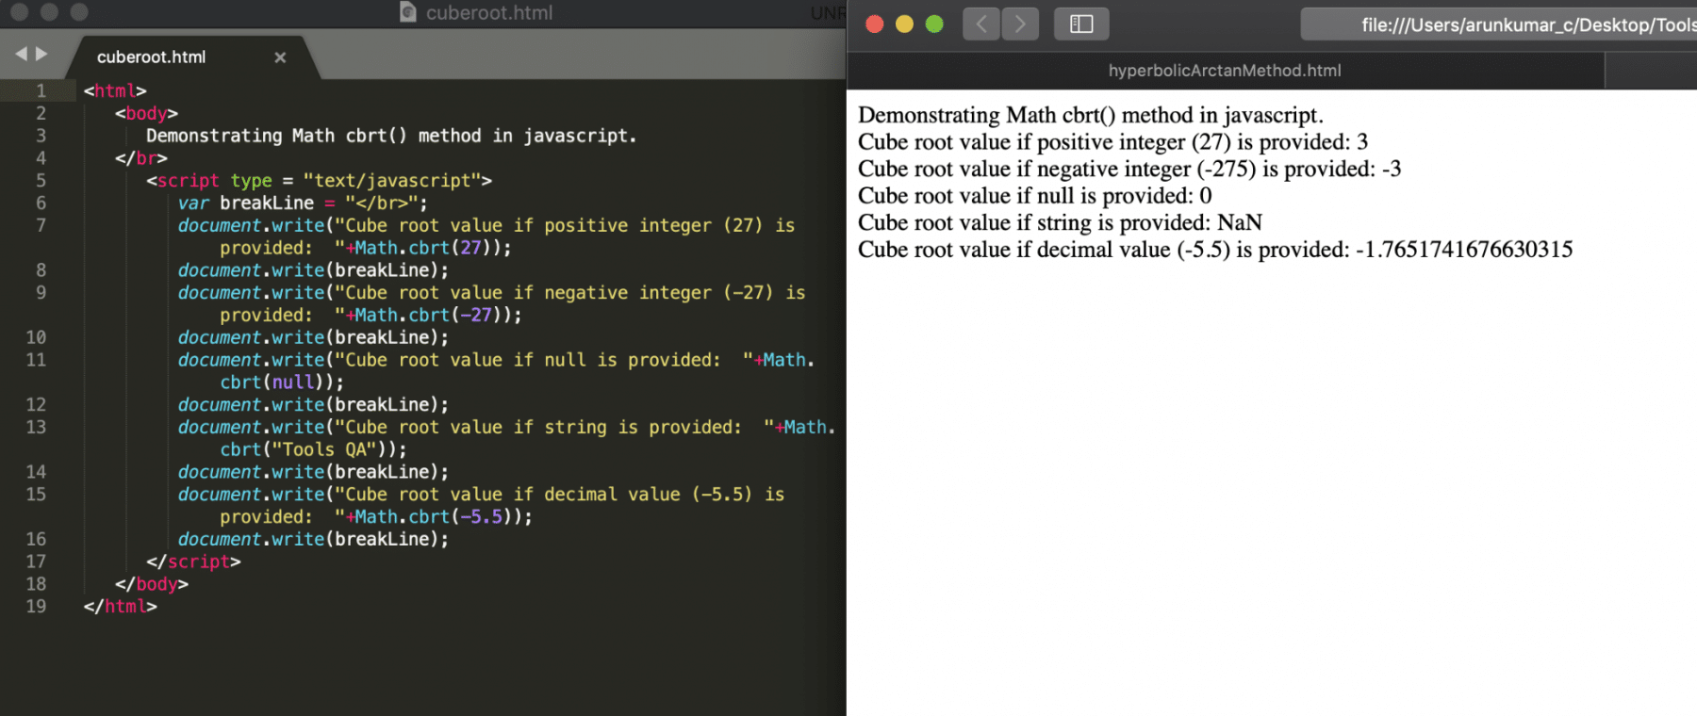The width and height of the screenshot is (1697, 716).
Task: Click the </br> tag on line 4
Action: coord(141,158)
